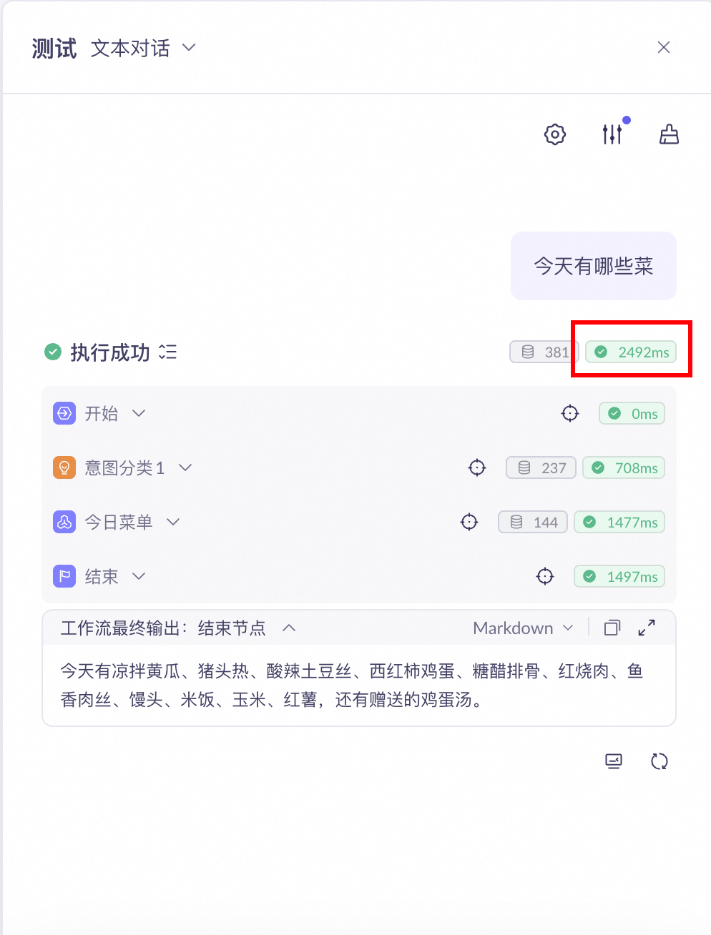
Task: Click the 今日菜单 node icon
Action: [x=64, y=522]
